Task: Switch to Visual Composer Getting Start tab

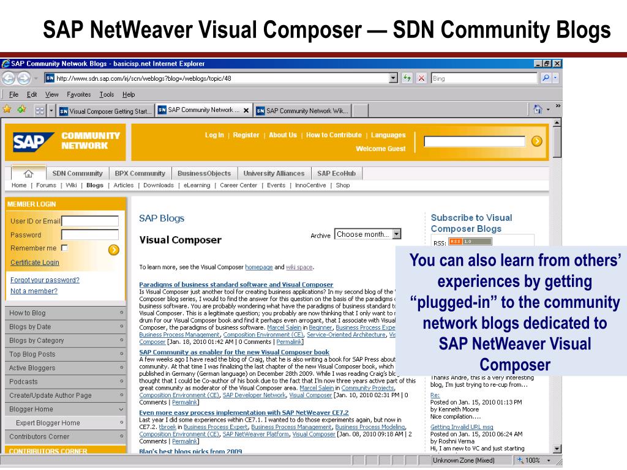Action: pos(105,111)
